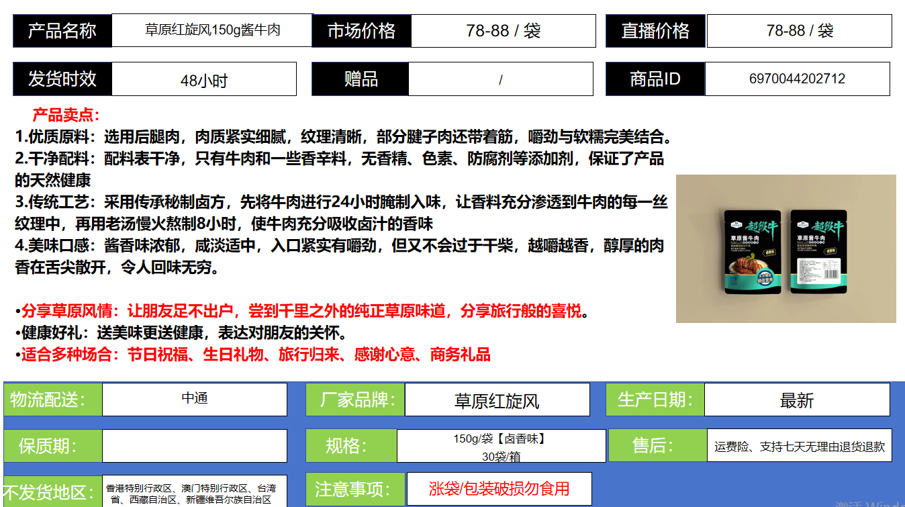
Task: Click the green 物流配送 label
Action: [52, 400]
